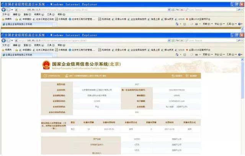The image size is (245, 156).
Task: Refresh the page in the front window
Action: (178, 41)
